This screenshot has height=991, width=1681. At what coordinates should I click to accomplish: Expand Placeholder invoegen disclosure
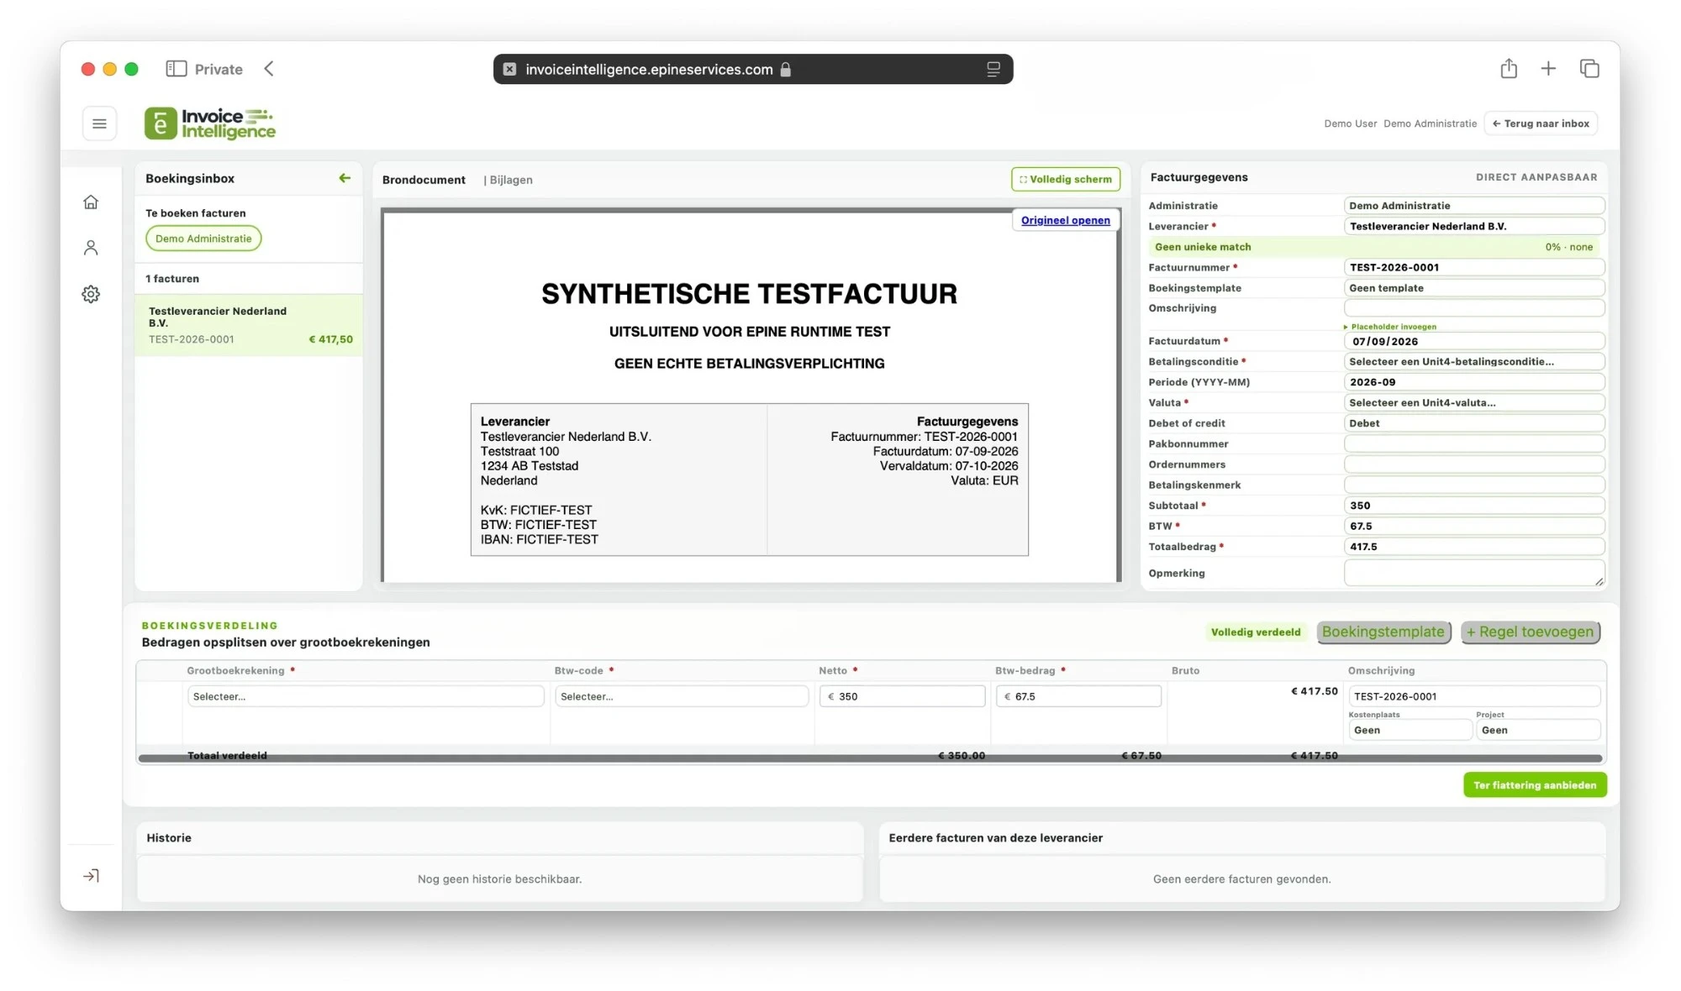1391,327
